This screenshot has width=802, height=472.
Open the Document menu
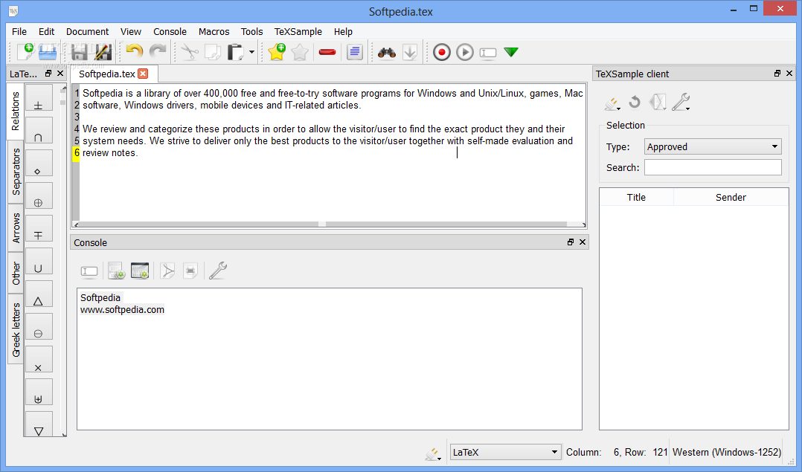(x=88, y=32)
